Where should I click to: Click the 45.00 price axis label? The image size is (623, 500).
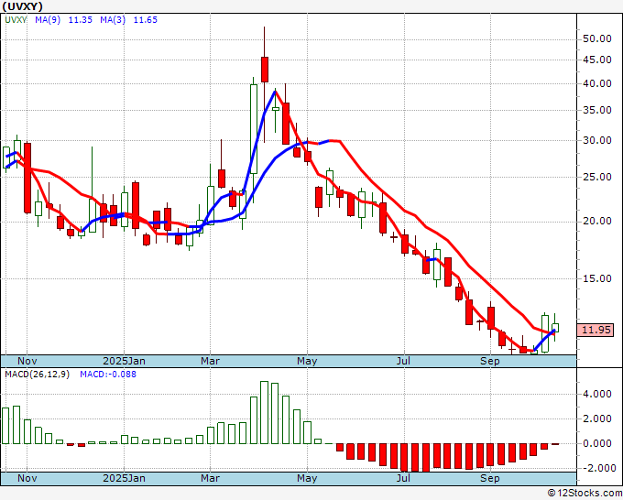click(596, 60)
